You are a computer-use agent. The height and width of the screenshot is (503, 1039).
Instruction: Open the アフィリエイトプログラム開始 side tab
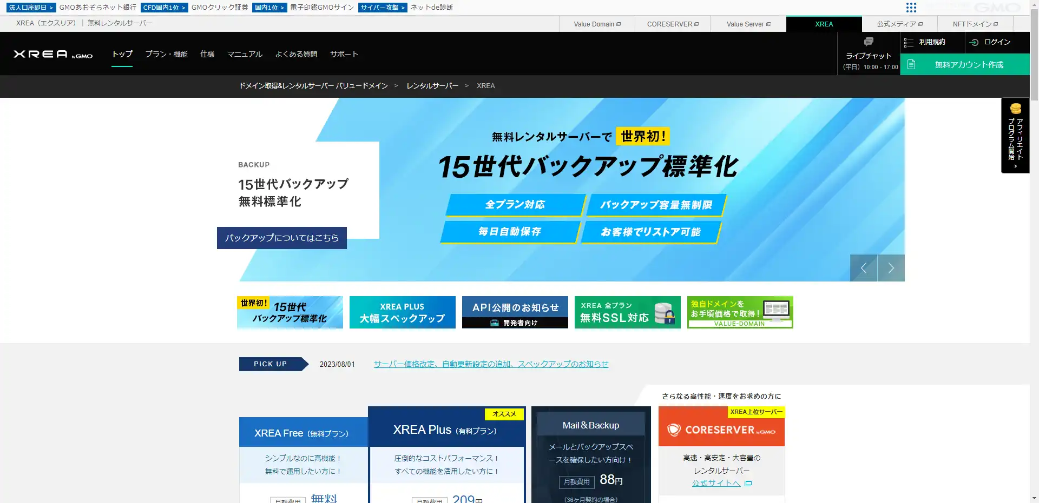[x=1015, y=136]
